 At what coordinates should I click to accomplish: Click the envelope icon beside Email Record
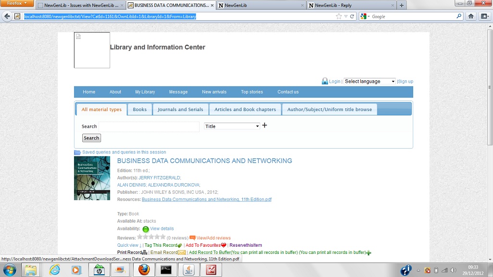(x=182, y=252)
